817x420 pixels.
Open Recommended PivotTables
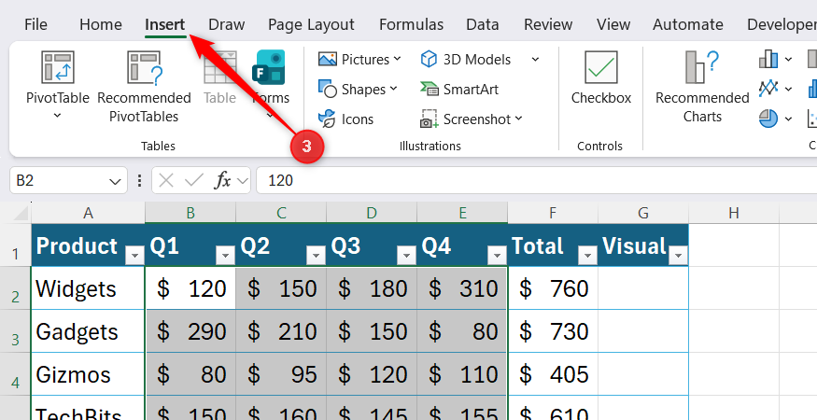point(144,87)
